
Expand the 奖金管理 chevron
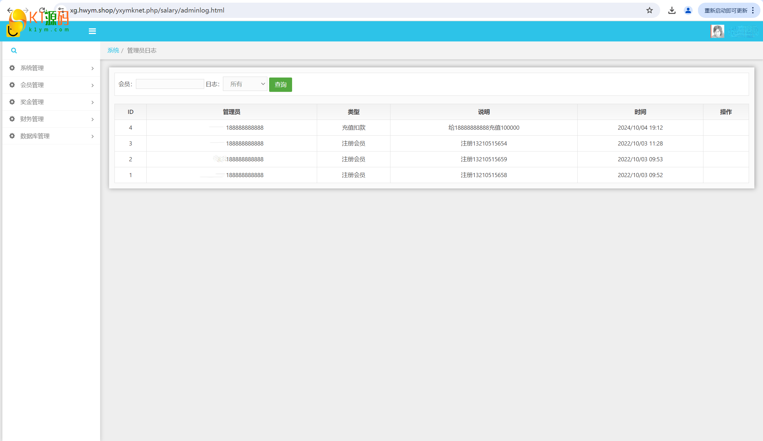point(93,102)
